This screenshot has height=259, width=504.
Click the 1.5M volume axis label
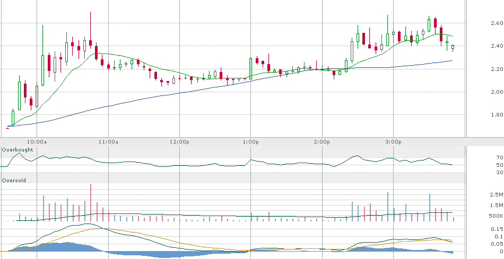click(497, 205)
